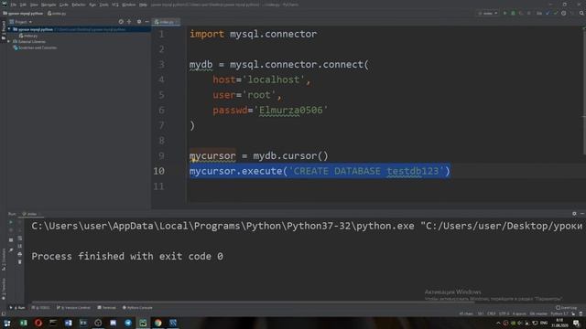The width and height of the screenshot is (586, 329).
Task: Open Telegram from taskbar
Action: [128, 323]
